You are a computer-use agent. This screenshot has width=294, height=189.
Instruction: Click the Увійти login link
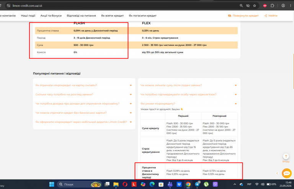tap(271, 16)
